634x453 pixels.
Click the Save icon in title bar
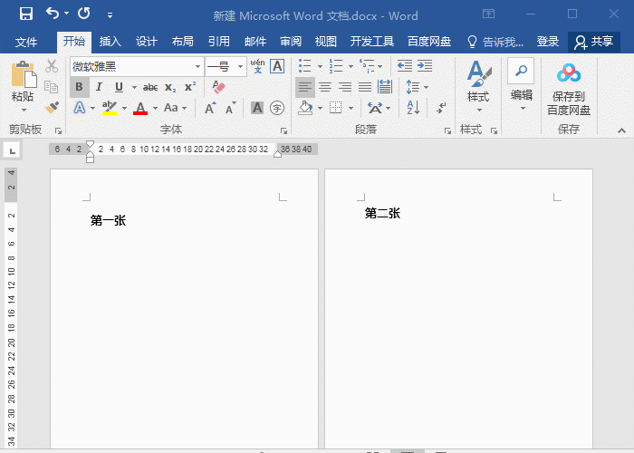pos(25,14)
